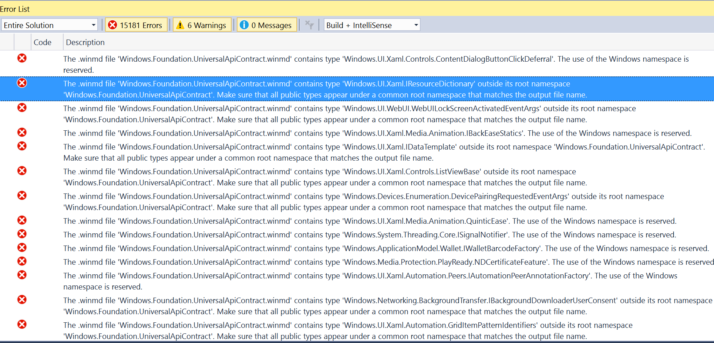Select the IAutomationPeerAnnotationFactory error description
714x343 pixels.
click(370, 281)
